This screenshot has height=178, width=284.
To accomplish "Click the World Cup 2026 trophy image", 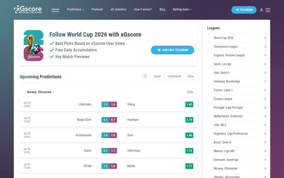I will coord(34,45).
